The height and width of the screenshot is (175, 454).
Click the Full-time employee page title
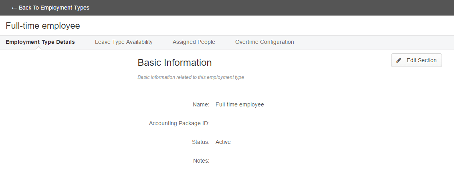[43, 26]
